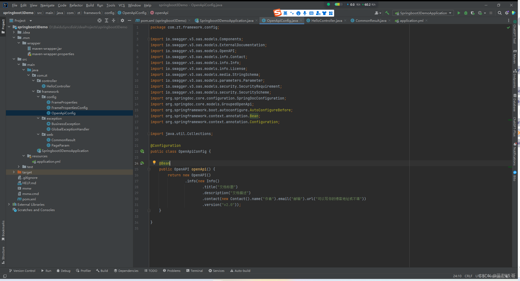Open the Dependencies tool window
This screenshot has width=520, height=281.
pyautogui.click(x=126, y=271)
